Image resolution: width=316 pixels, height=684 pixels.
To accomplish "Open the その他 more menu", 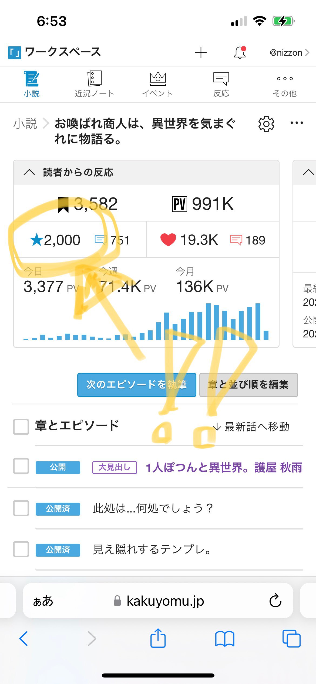I will click(x=285, y=84).
